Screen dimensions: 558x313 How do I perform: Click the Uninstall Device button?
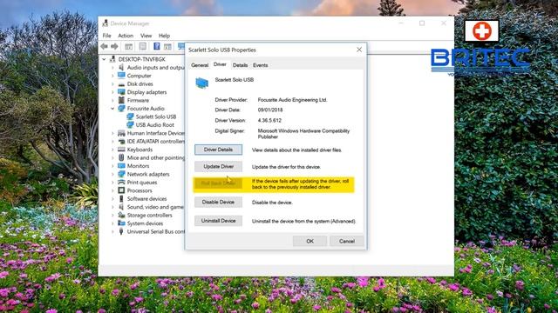point(218,221)
